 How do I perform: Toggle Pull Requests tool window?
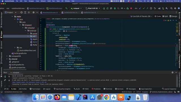point(1,58)
